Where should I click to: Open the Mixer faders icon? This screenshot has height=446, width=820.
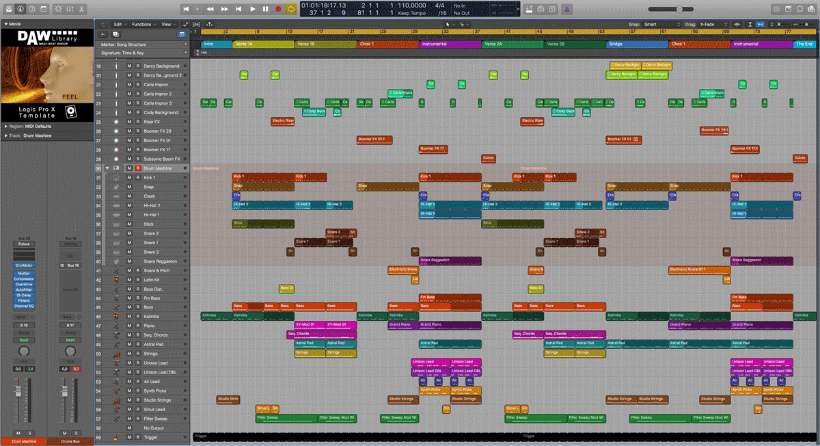click(70, 9)
